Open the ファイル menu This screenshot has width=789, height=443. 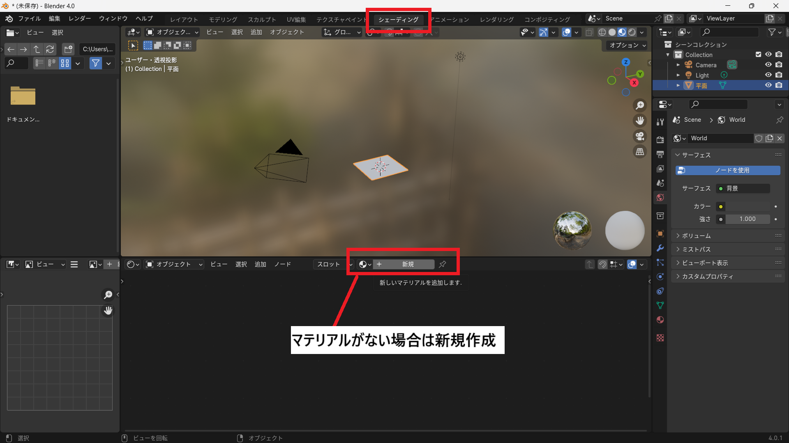pos(29,19)
